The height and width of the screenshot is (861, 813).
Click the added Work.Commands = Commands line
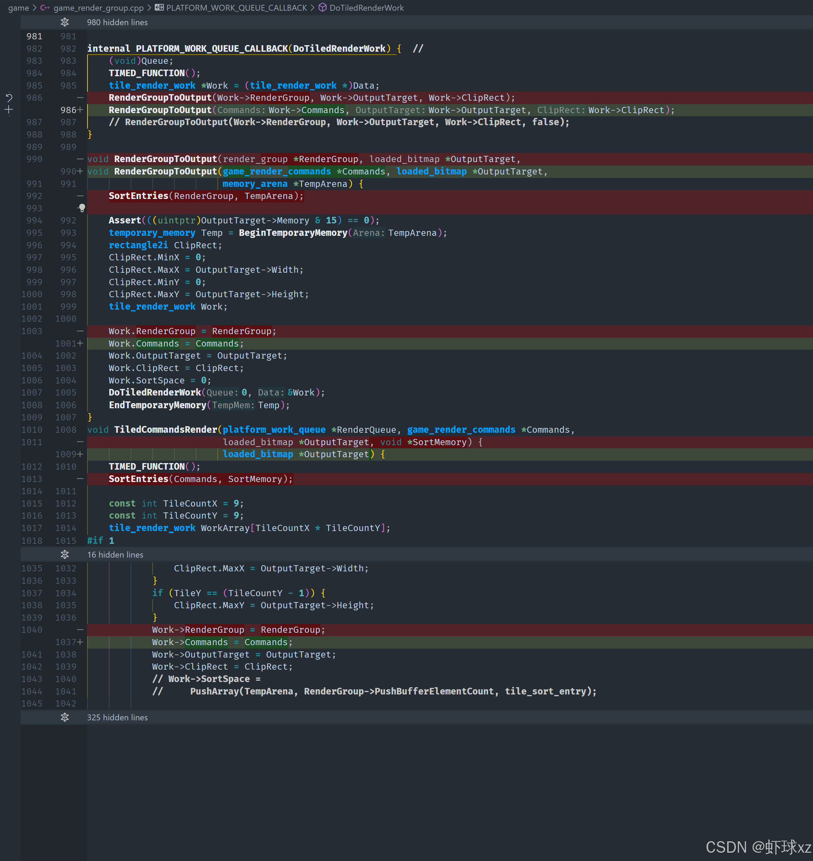176,343
